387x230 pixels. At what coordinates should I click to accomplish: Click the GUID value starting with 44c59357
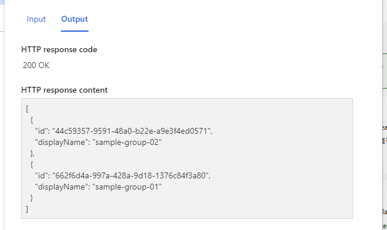pyautogui.click(x=133, y=131)
